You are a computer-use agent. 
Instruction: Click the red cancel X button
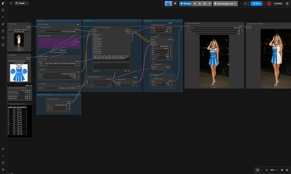[x=269, y=4]
